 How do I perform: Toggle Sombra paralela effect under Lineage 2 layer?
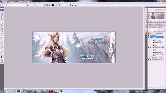coord(153,51)
